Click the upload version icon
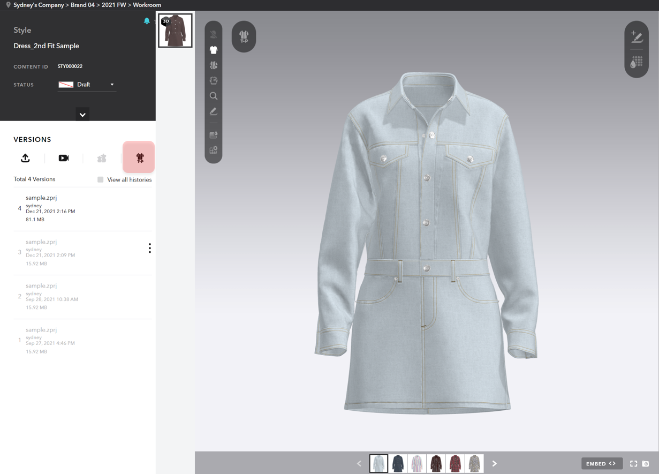Screen dimensions: 659x474 pyautogui.click(x=25, y=158)
